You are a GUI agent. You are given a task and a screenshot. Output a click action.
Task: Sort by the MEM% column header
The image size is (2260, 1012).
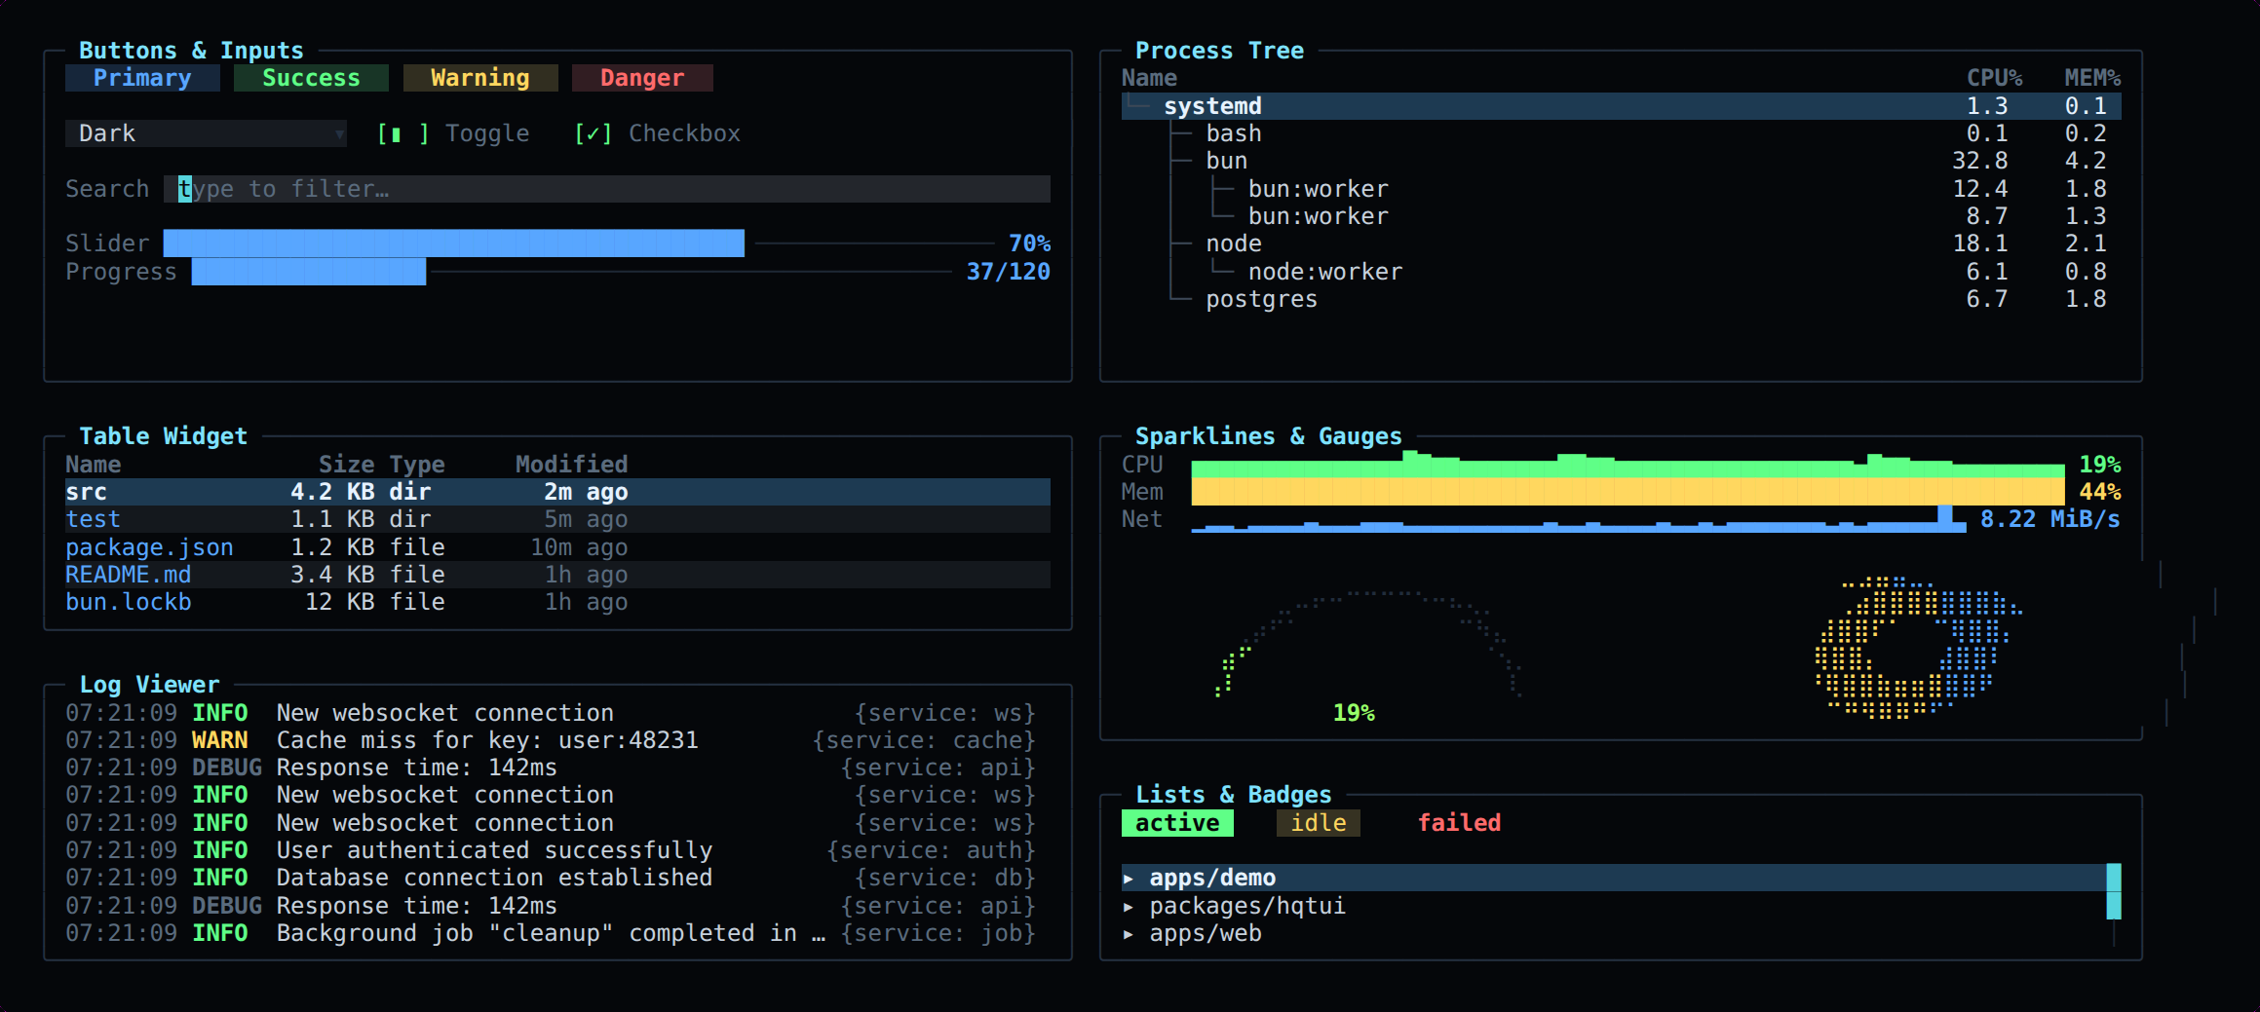(2092, 78)
